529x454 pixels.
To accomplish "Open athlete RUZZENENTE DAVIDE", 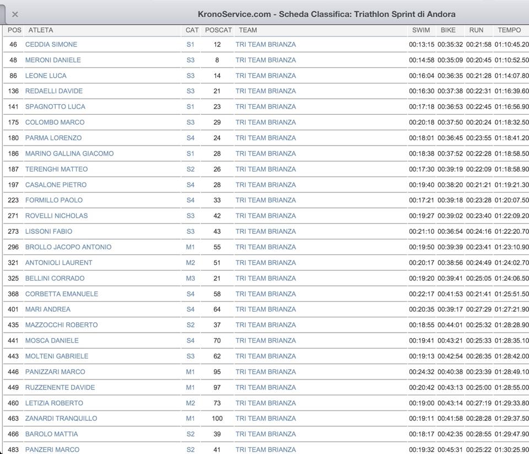I will click(x=60, y=387).
